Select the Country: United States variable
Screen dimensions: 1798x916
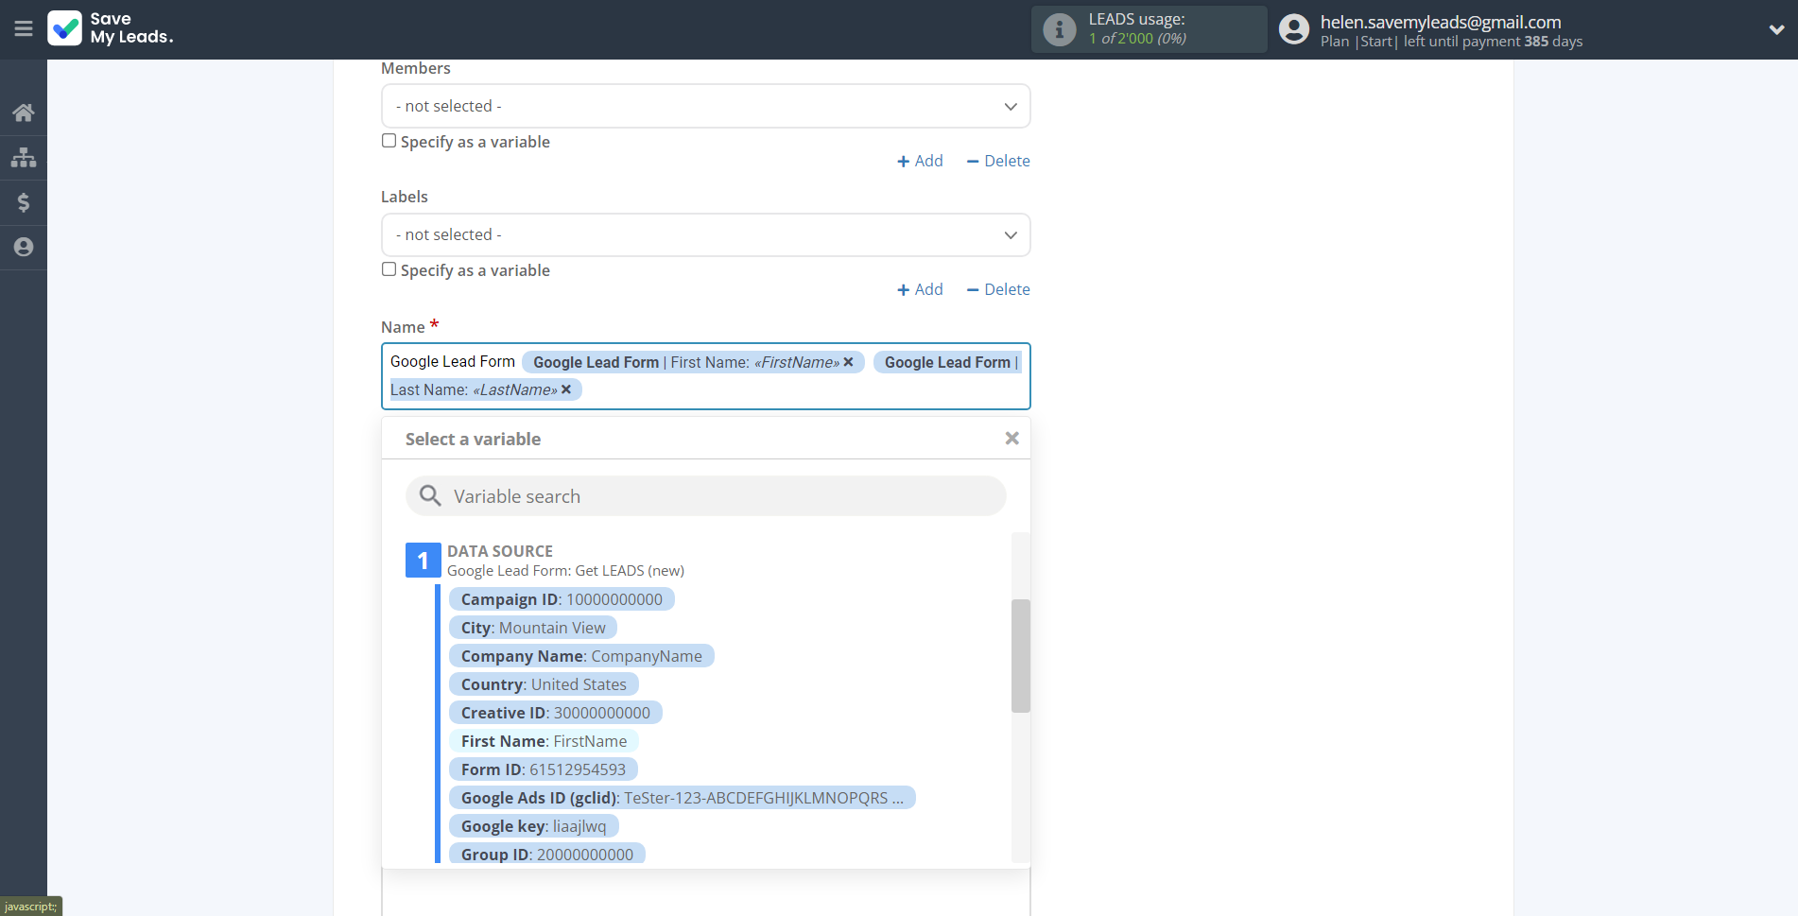544,684
